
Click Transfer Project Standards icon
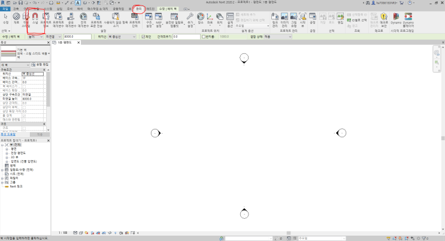coord(96,19)
